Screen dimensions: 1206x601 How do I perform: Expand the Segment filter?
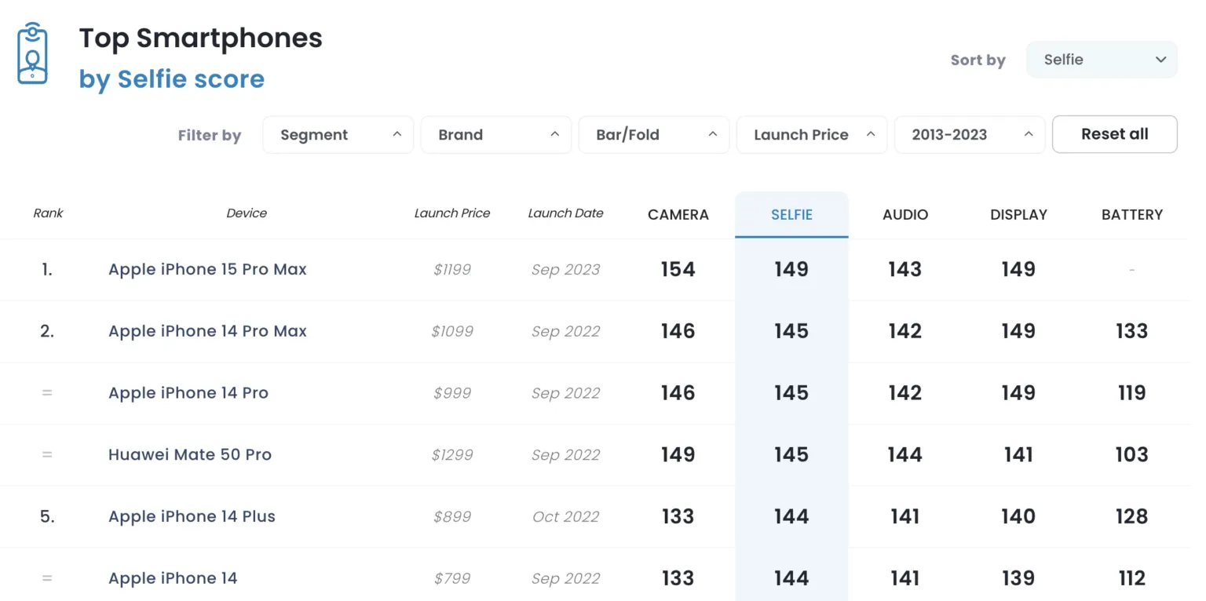click(338, 135)
